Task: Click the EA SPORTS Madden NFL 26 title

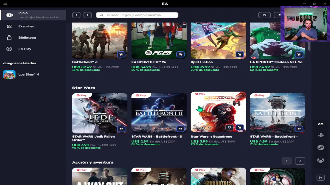Action: [x=276, y=62]
